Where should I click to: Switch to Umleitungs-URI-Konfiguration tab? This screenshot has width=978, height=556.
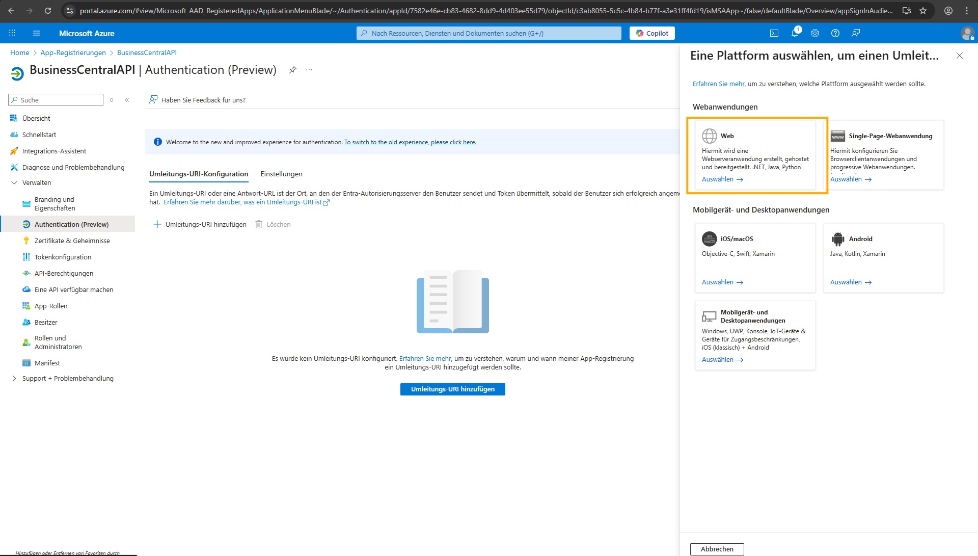click(x=199, y=174)
